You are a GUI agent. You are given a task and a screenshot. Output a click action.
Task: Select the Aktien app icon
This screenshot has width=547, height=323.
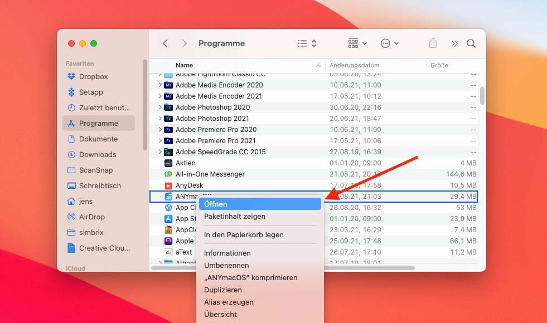point(168,163)
